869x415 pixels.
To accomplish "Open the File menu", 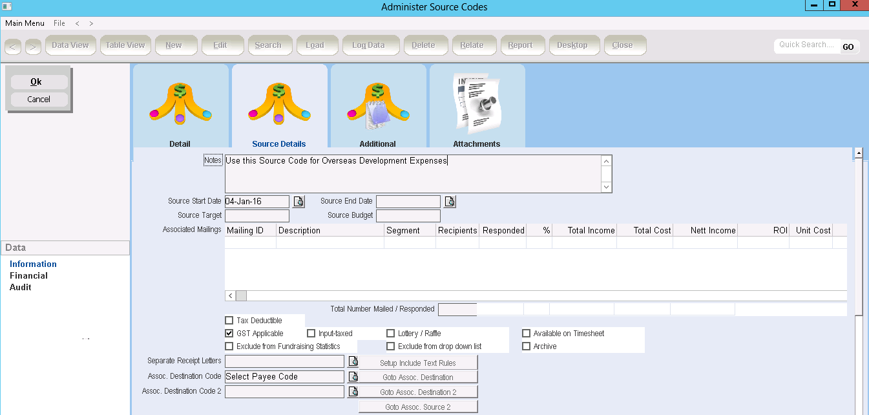I will pos(59,23).
